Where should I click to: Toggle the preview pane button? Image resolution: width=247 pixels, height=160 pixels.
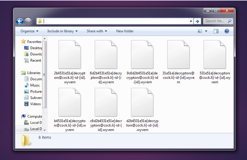(x=216, y=31)
